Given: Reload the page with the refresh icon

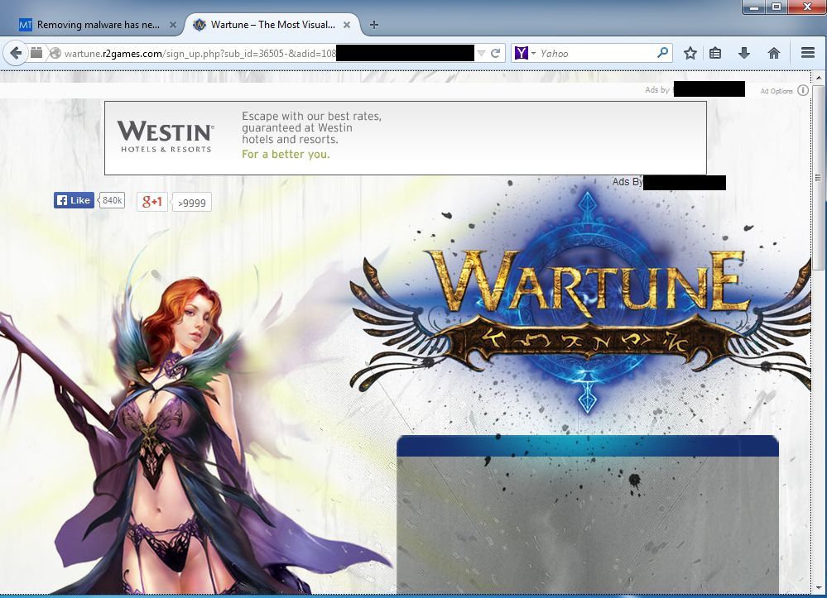Looking at the screenshot, I should click(x=495, y=53).
